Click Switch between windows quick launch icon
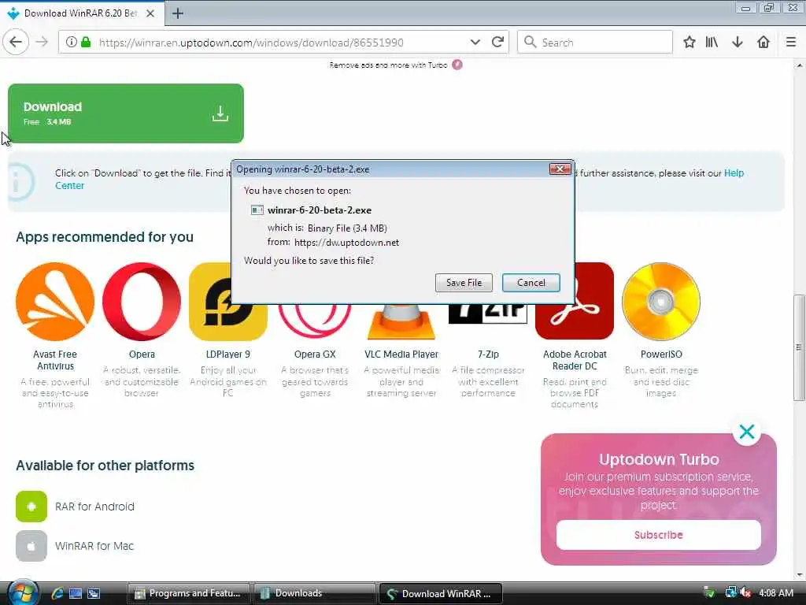Screen dimensions: 806x605 pyautogui.click(x=94, y=593)
